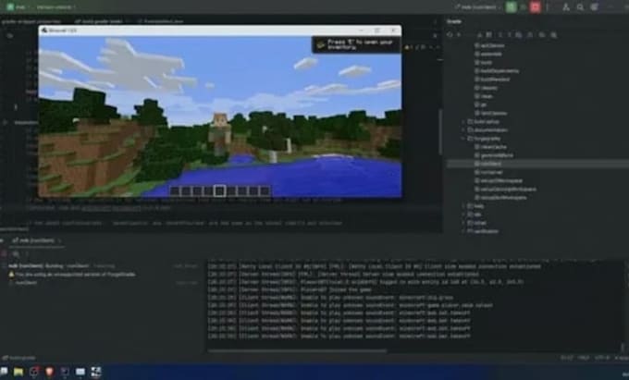This screenshot has height=380, width=629.
Task: Click UTF-8 encoding in status bar
Action: coord(602,358)
